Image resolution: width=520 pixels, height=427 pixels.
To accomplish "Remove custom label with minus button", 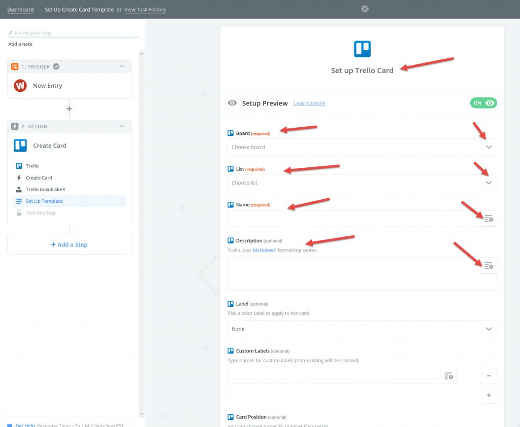I will click(489, 376).
